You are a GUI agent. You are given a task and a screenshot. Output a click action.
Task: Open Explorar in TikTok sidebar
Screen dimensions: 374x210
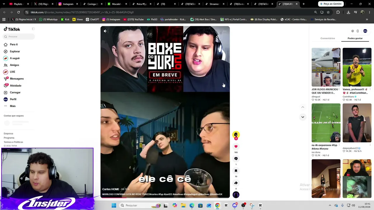coord(15,51)
